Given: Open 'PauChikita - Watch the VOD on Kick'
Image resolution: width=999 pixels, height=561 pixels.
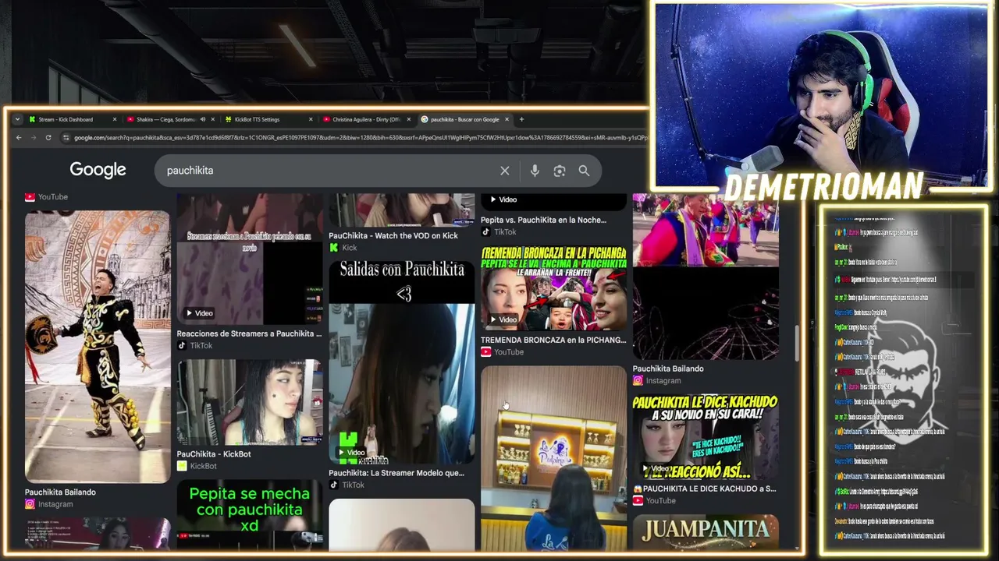Looking at the screenshot, I should point(393,236).
